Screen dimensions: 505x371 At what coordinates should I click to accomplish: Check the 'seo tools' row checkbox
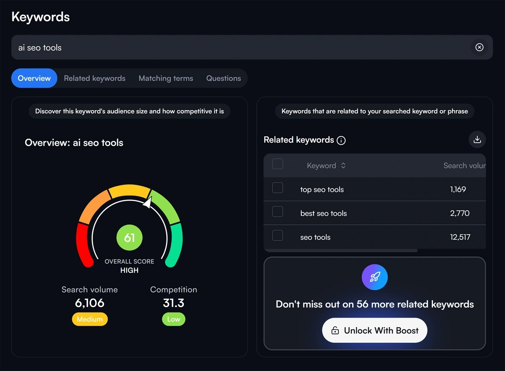pyautogui.click(x=278, y=235)
